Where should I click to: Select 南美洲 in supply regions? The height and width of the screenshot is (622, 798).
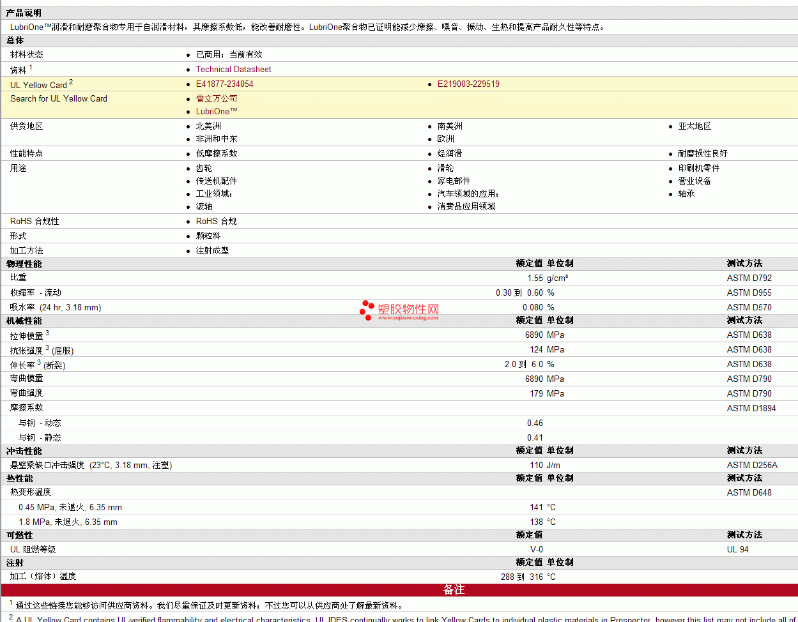(450, 126)
